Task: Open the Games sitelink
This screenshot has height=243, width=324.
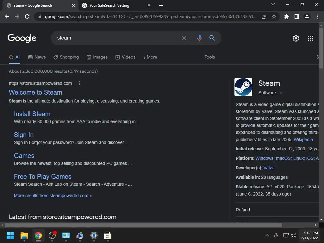Action: pos(24,156)
